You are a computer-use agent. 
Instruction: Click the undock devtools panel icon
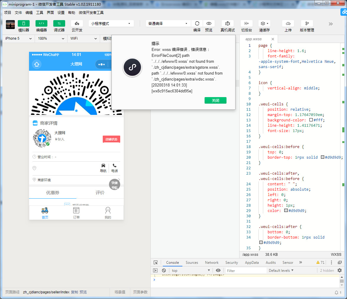point(340,263)
